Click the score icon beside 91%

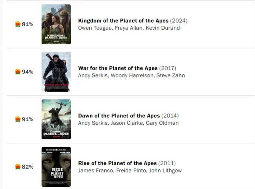17,119
